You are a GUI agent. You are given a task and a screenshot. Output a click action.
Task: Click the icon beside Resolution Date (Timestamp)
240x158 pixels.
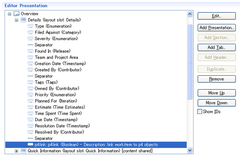click(x=30, y=126)
